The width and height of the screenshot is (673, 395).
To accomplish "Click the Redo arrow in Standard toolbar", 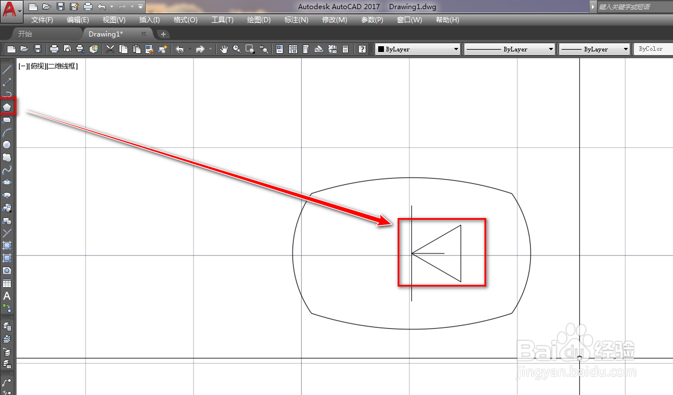I will 200,49.
